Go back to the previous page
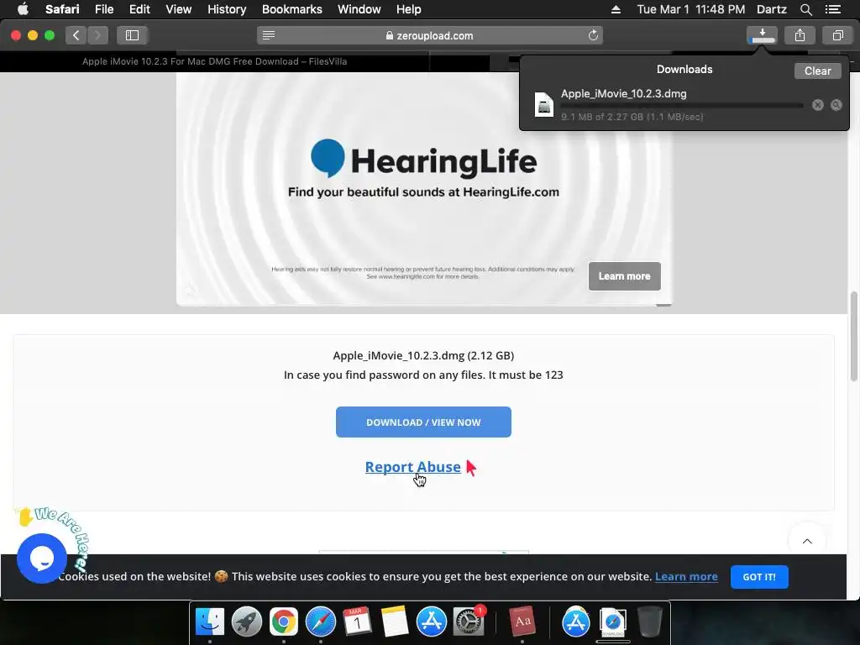The height and width of the screenshot is (645, 860). 76,35
